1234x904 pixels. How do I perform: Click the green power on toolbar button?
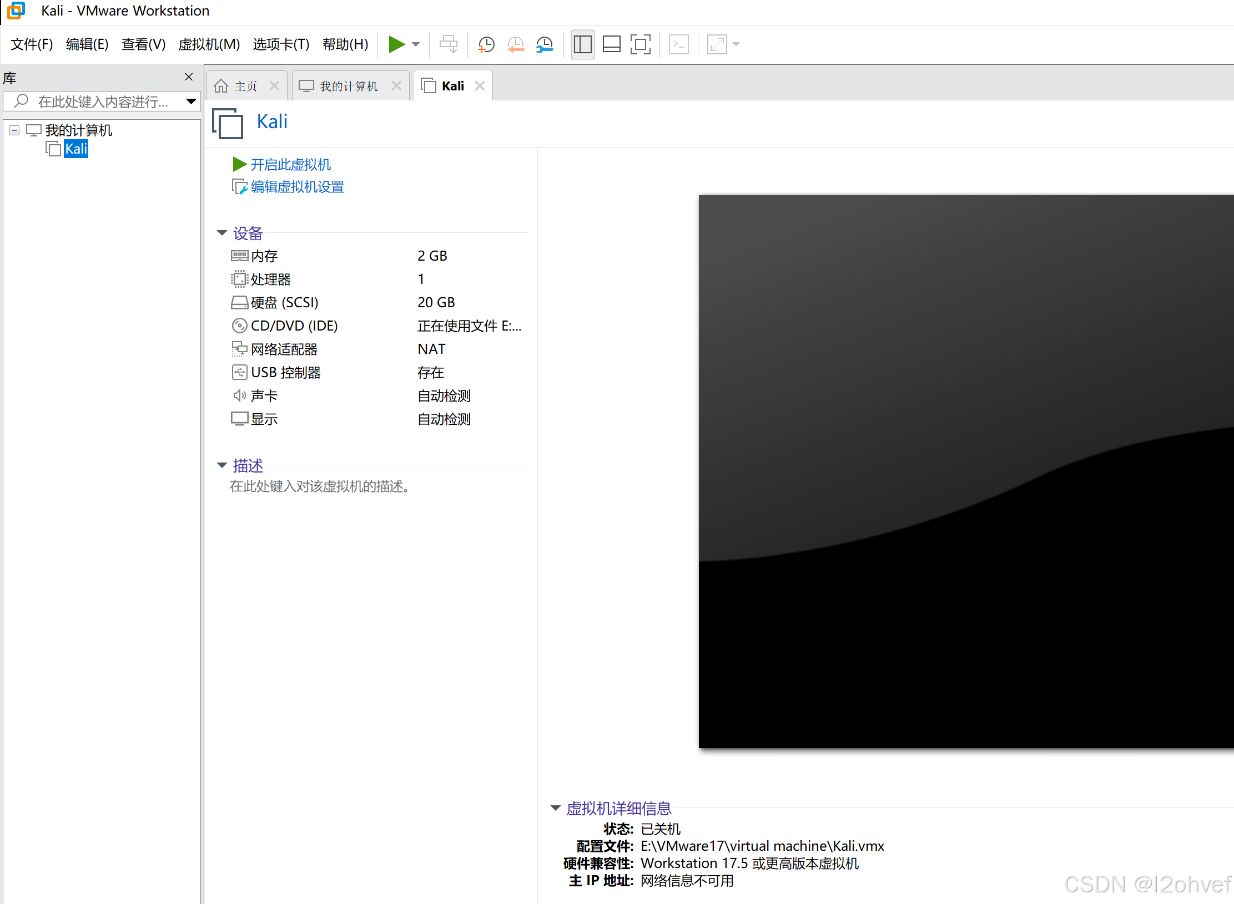click(x=396, y=44)
